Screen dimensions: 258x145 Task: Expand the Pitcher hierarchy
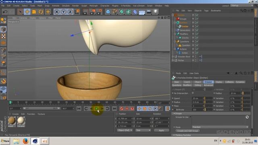coord(173,60)
